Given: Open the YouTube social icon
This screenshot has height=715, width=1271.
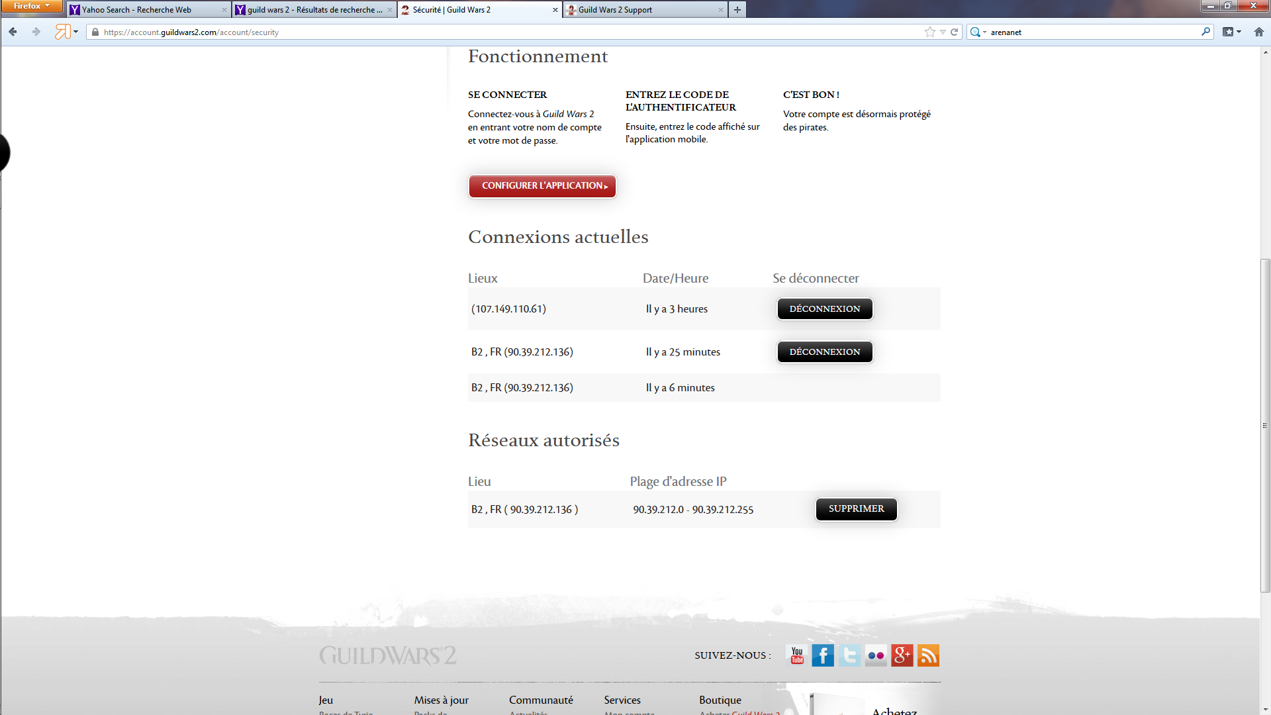Looking at the screenshot, I should tap(797, 655).
